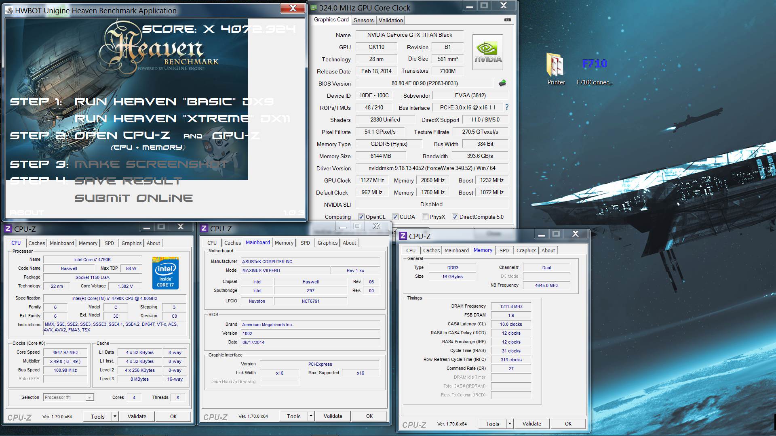Click GPU Clock value 1127 MHz
This screenshot has height=436, width=776.
point(372,180)
